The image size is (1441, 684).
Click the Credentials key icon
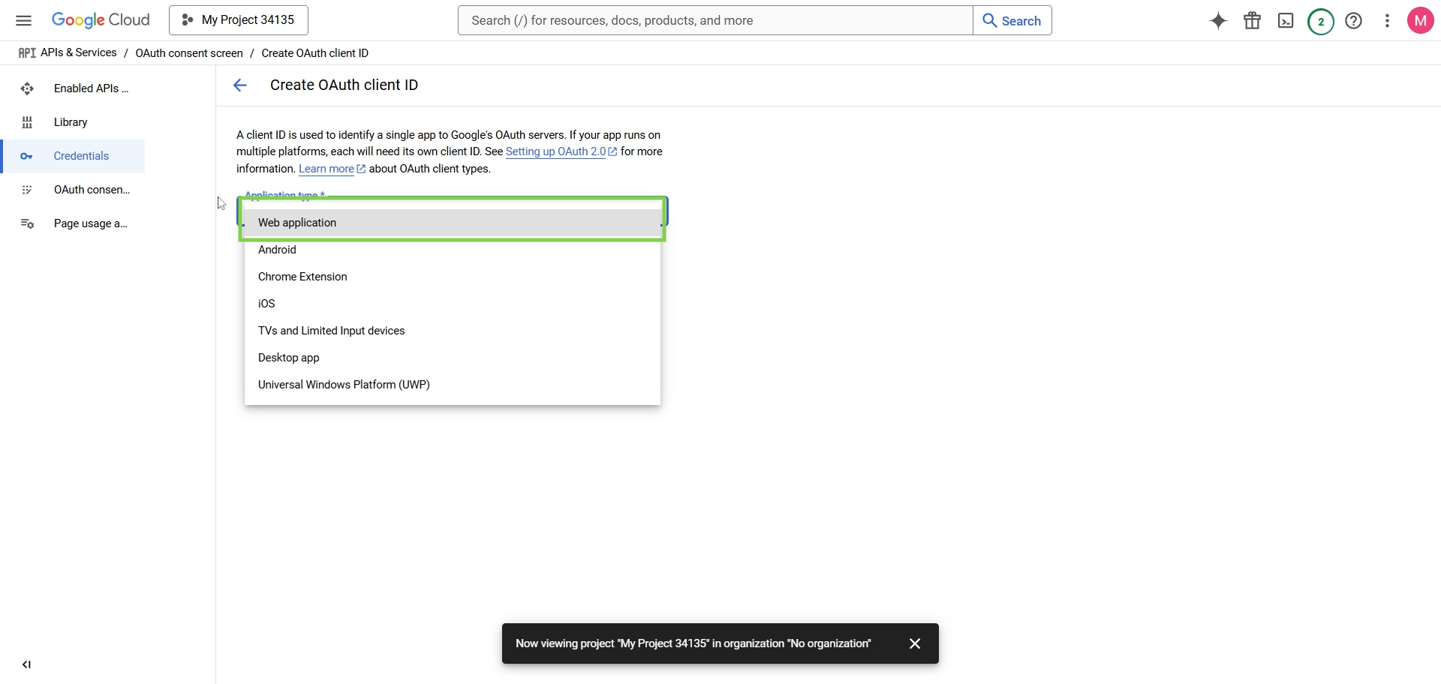tap(27, 156)
